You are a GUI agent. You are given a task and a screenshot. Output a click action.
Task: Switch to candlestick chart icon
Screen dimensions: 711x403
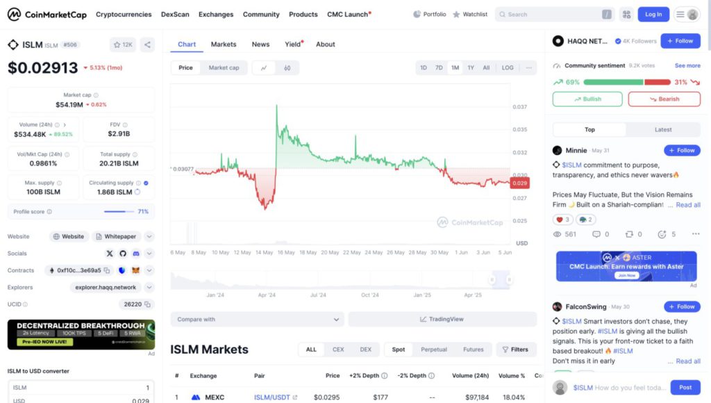click(287, 67)
